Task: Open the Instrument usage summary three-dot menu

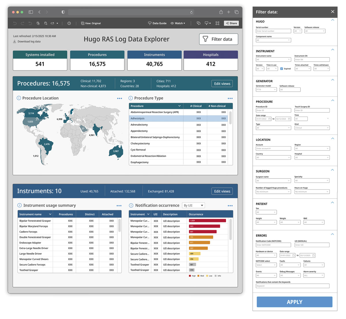Action: point(119,206)
